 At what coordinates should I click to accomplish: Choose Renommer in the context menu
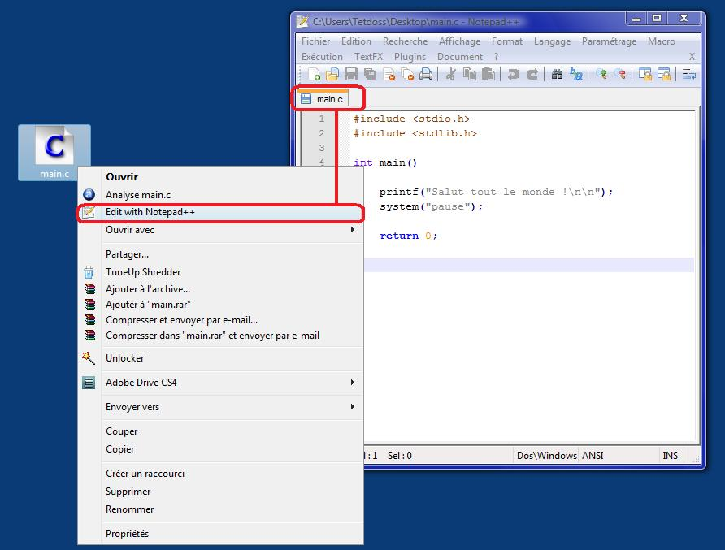tap(220, 509)
